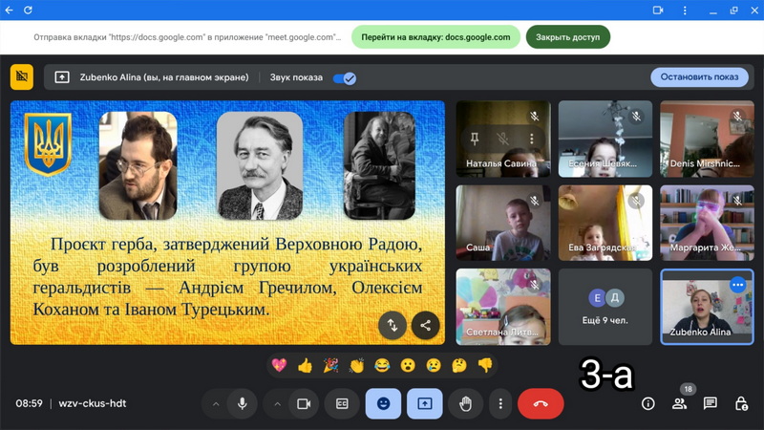The image size is (764, 430).
Task: Toggle the Звук показа switch
Action: click(x=344, y=77)
